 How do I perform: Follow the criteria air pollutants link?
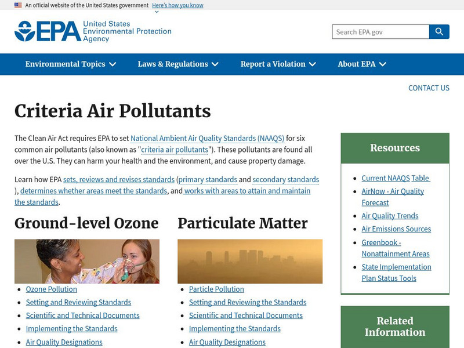click(x=175, y=150)
